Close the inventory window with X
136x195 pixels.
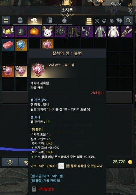tap(130, 10)
